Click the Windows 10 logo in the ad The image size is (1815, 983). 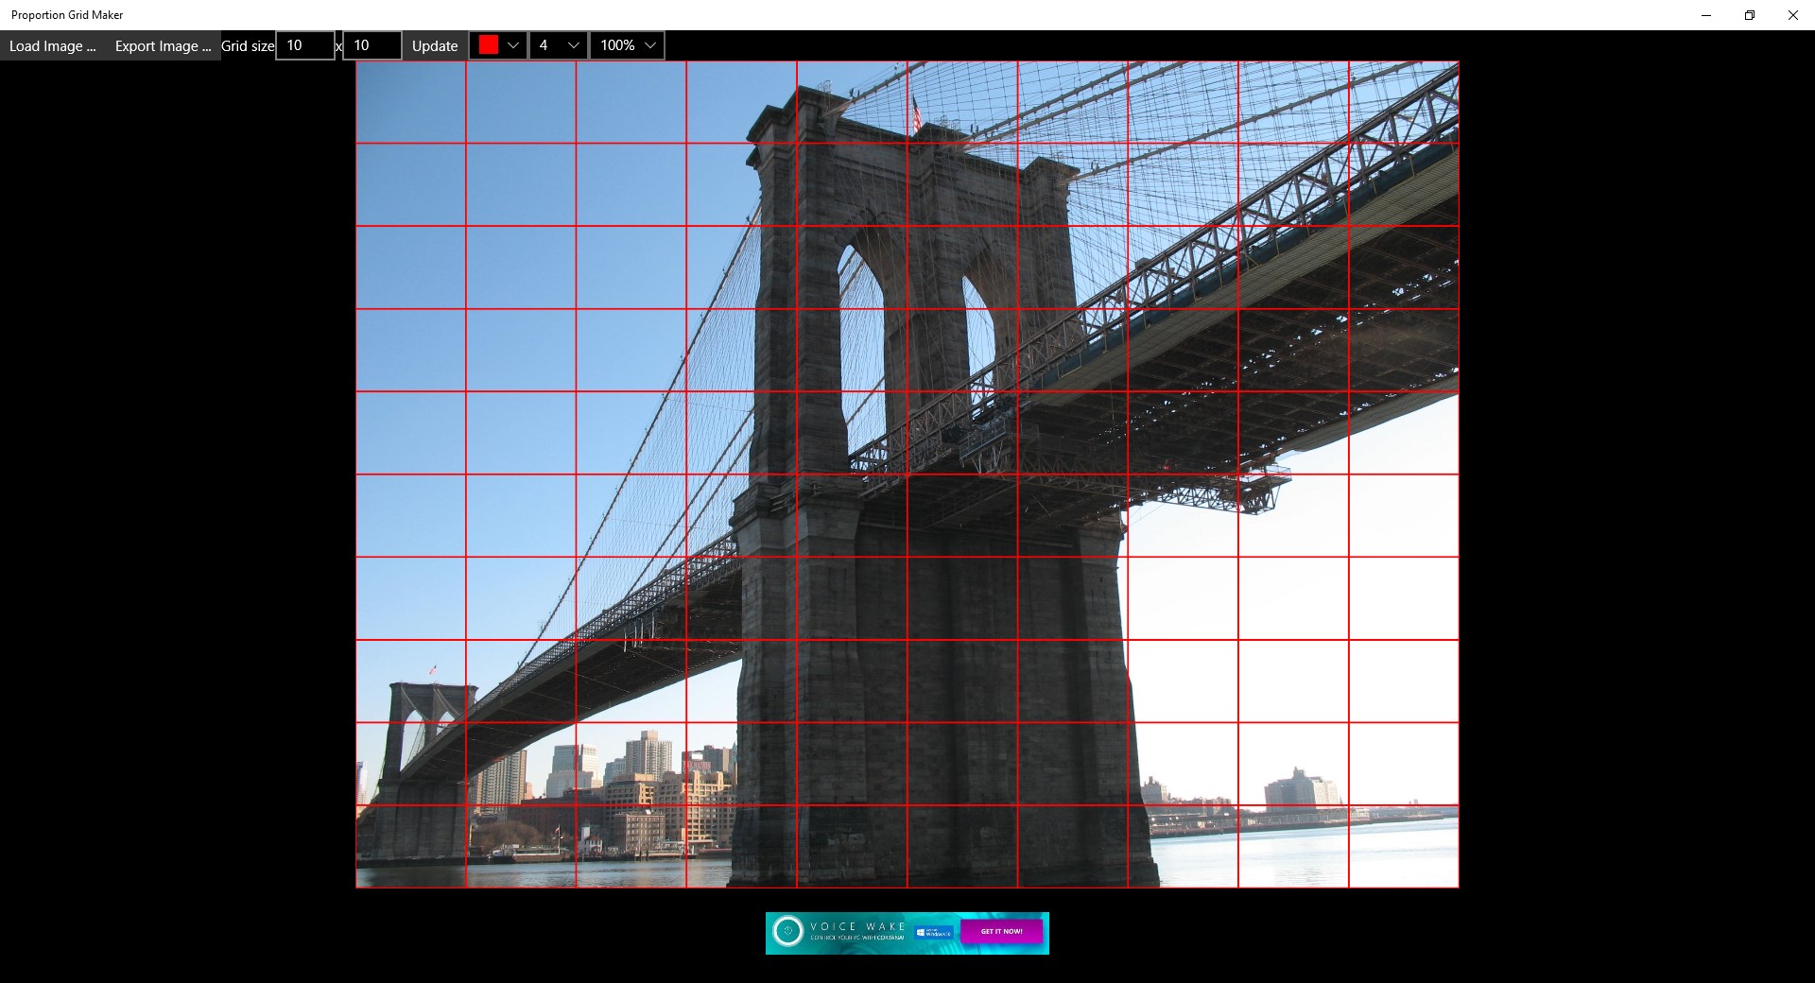coord(931,933)
